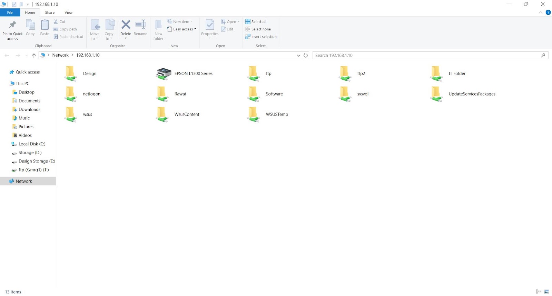Image resolution: width=552 pixels, height=296 pixels.
Task: Click Select all in the ribbon
Action: tap(256, 21)
